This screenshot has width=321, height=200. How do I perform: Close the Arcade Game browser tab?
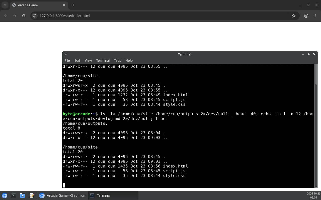[x=64, y=5]
